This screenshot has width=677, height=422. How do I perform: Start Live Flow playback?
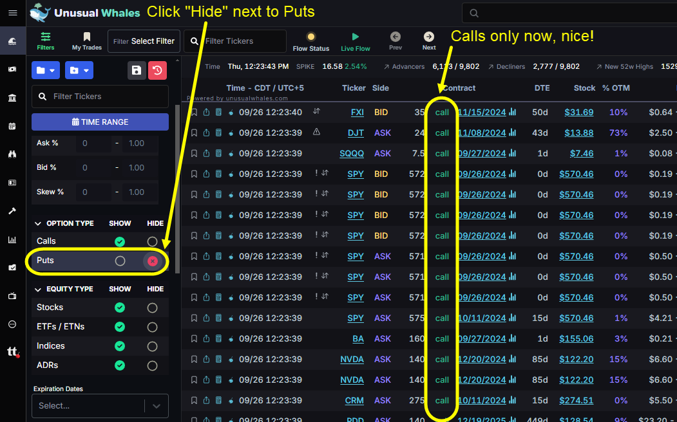click(356, 42)
